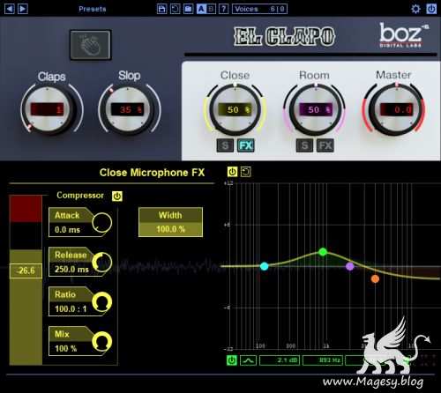The image size is (441, 393).
Task: Reset Close Microphone FX settings
Action: tap(246, 172)
